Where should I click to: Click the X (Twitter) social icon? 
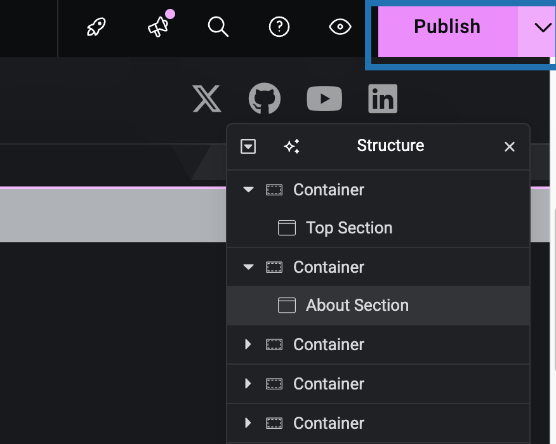click(x=207, y=98)
